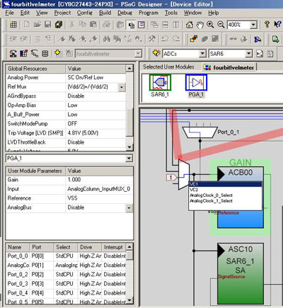Click the Cascade windows icon
The height and width of the screenshot is (308, 283).
pyautogui.click(x=154, y=25)
